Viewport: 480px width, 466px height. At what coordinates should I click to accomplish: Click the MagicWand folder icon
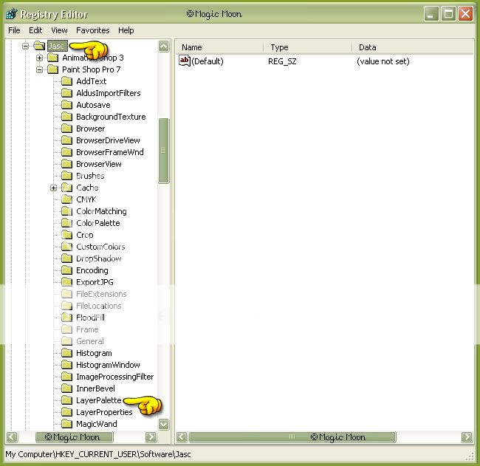coord(66,424)
